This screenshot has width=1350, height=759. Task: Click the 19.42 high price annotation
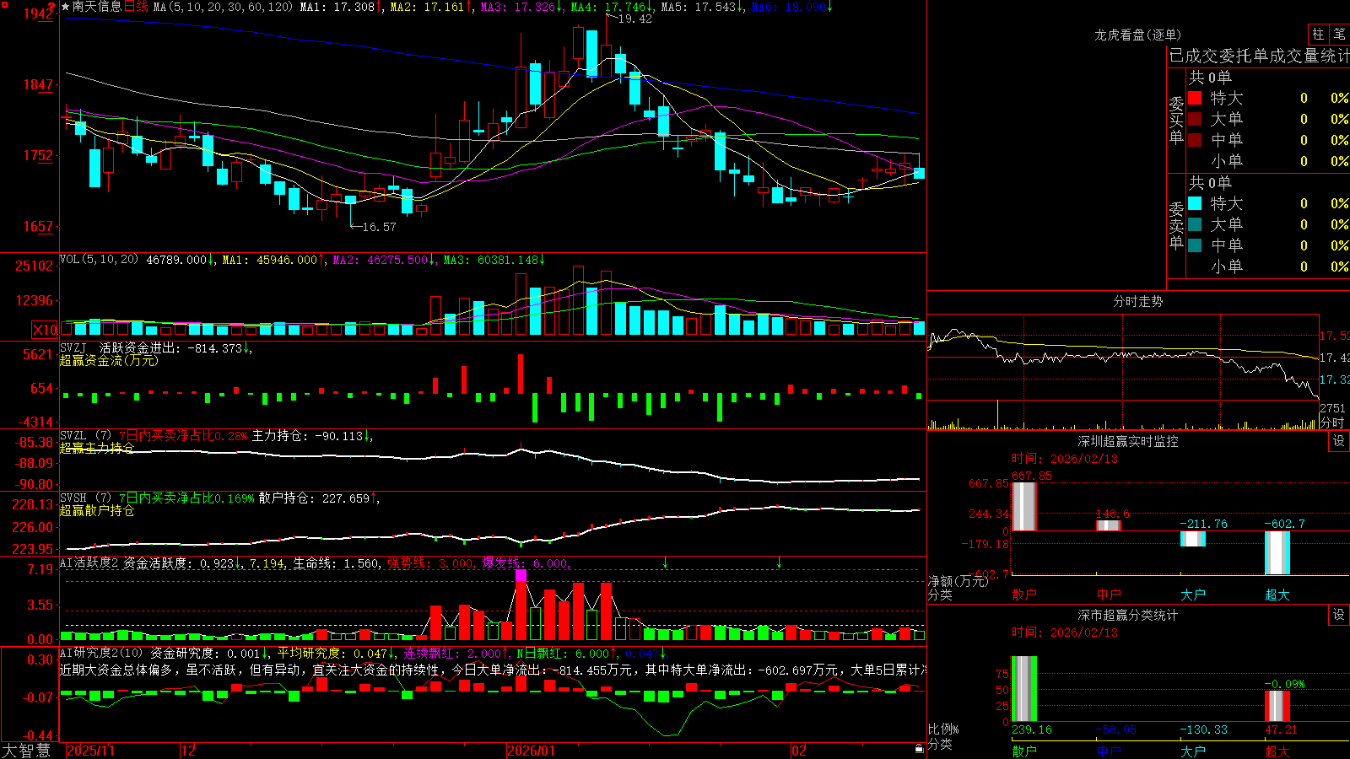(634, 19)
